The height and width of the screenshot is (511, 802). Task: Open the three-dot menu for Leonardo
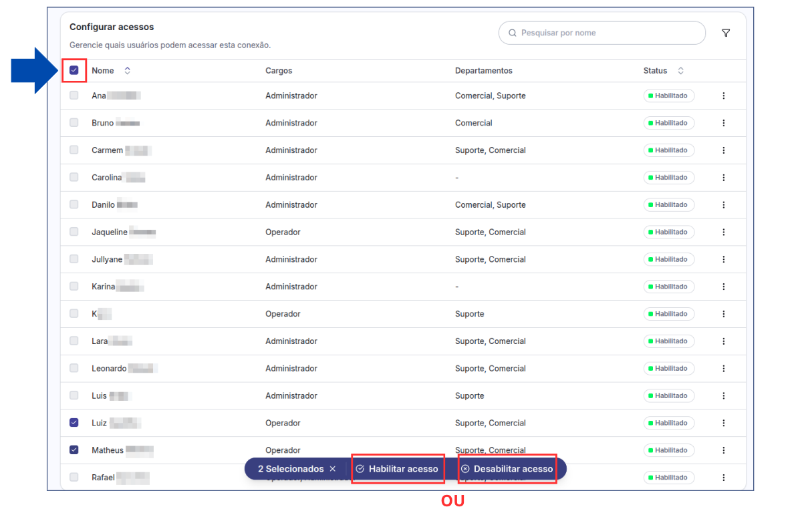pyautogui.click(x=723, y=368)
